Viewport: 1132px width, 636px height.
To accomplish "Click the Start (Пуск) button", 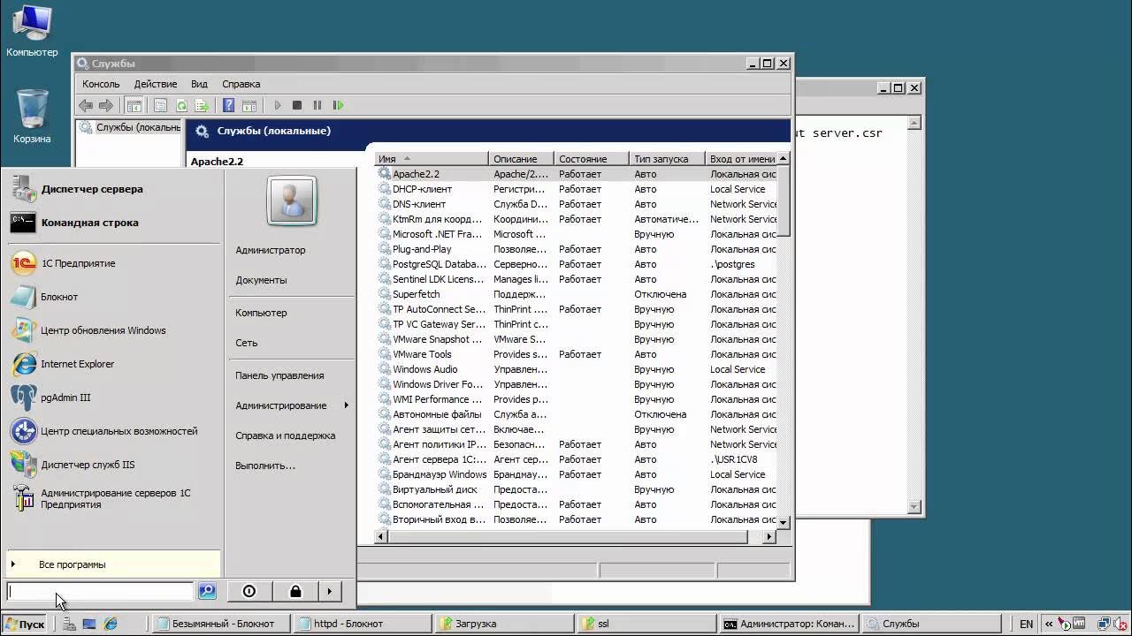I will click(x=25, y=624).
